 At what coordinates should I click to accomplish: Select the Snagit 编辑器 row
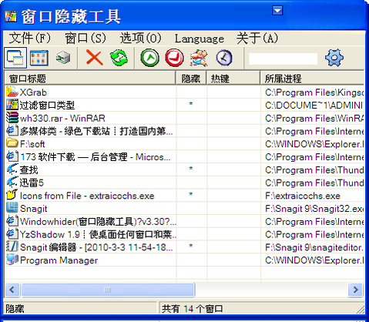pos(184,247)
